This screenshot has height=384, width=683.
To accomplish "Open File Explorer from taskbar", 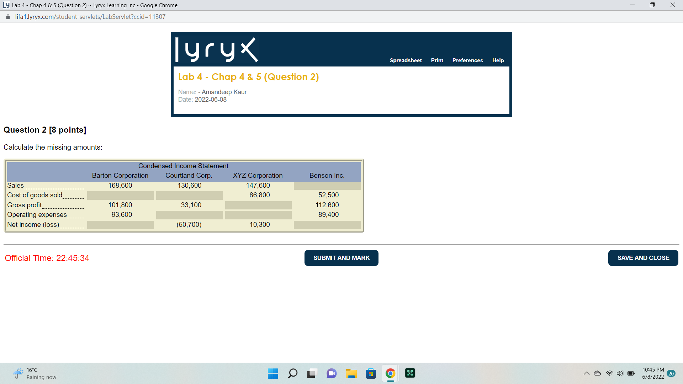I will coord(351,373).
